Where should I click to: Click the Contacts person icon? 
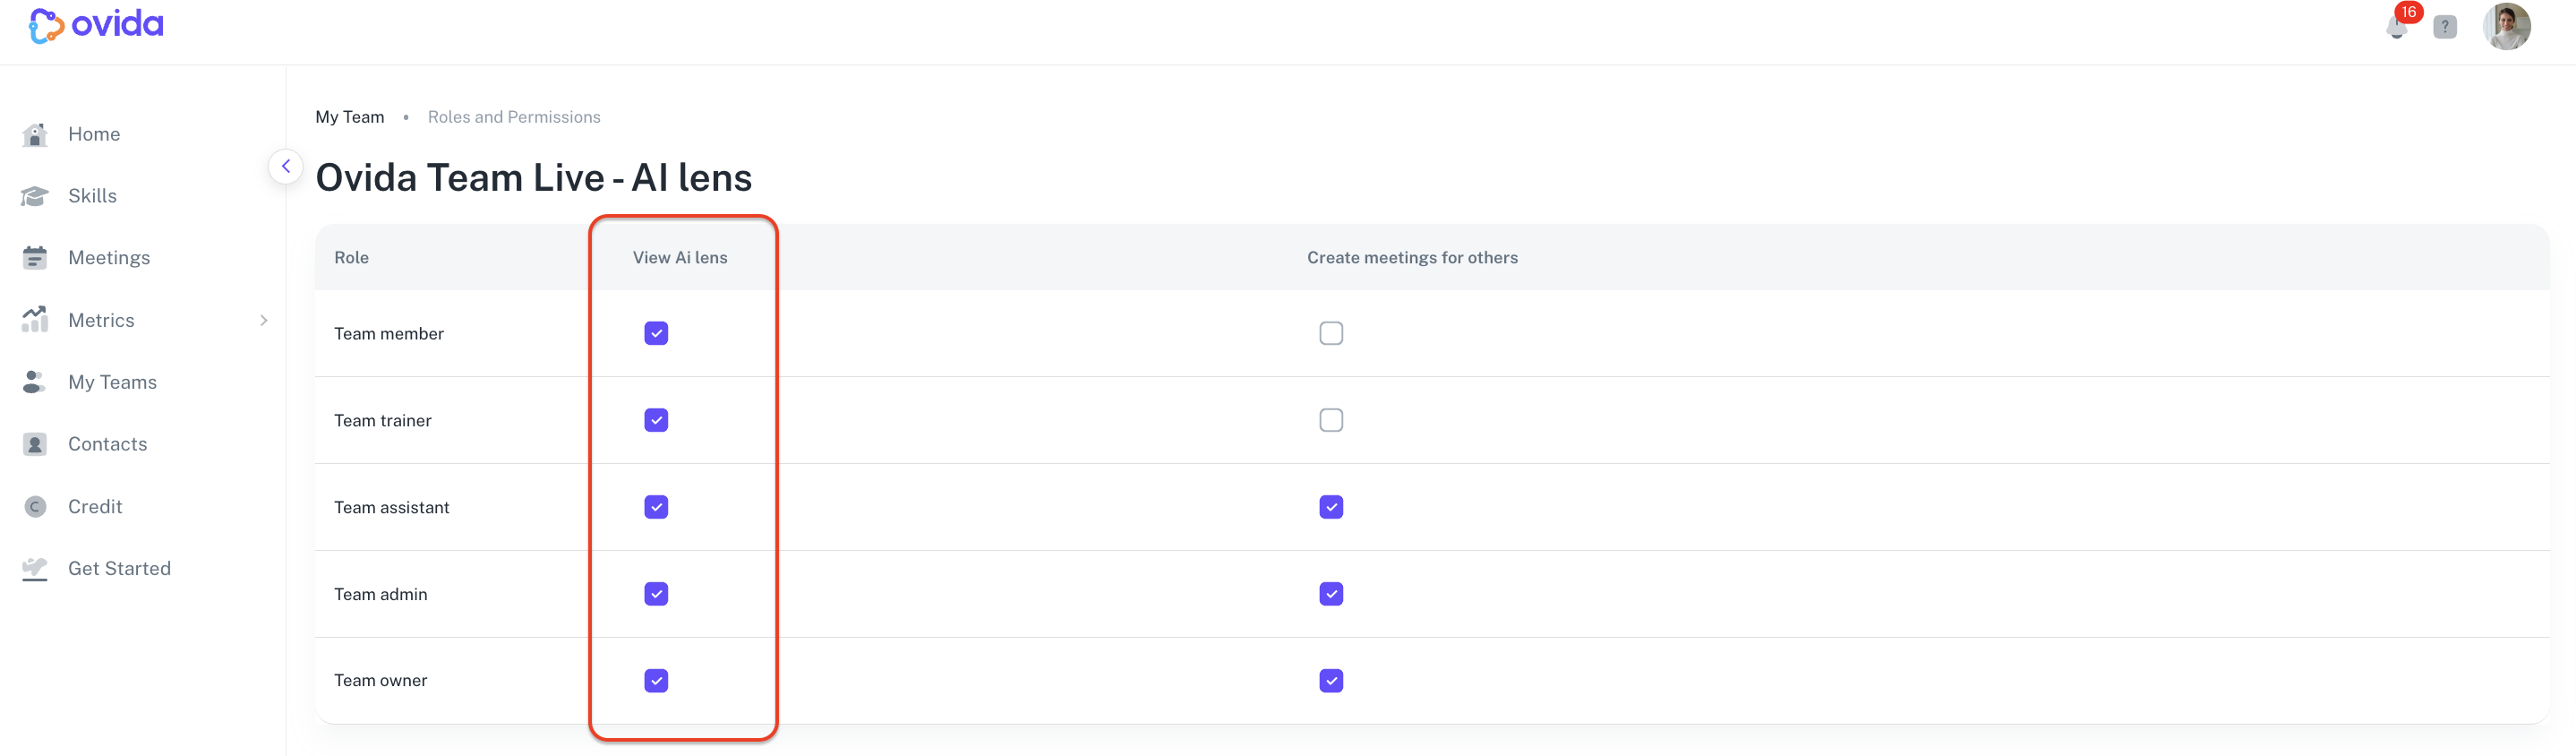click(35, 444)
